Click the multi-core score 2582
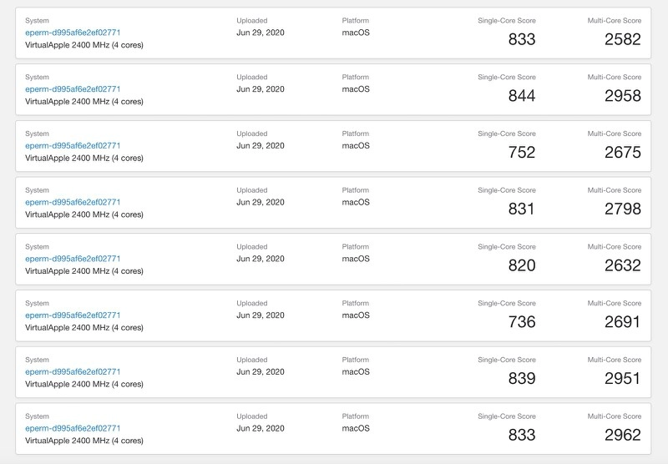Screen dimensions: 668x464 click(x=622, y=39)
